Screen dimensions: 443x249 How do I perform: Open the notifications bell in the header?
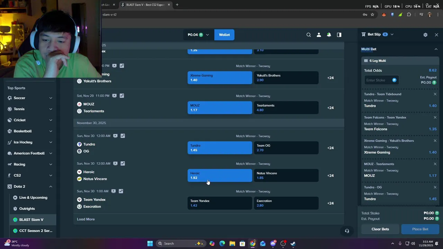[329, 35]
